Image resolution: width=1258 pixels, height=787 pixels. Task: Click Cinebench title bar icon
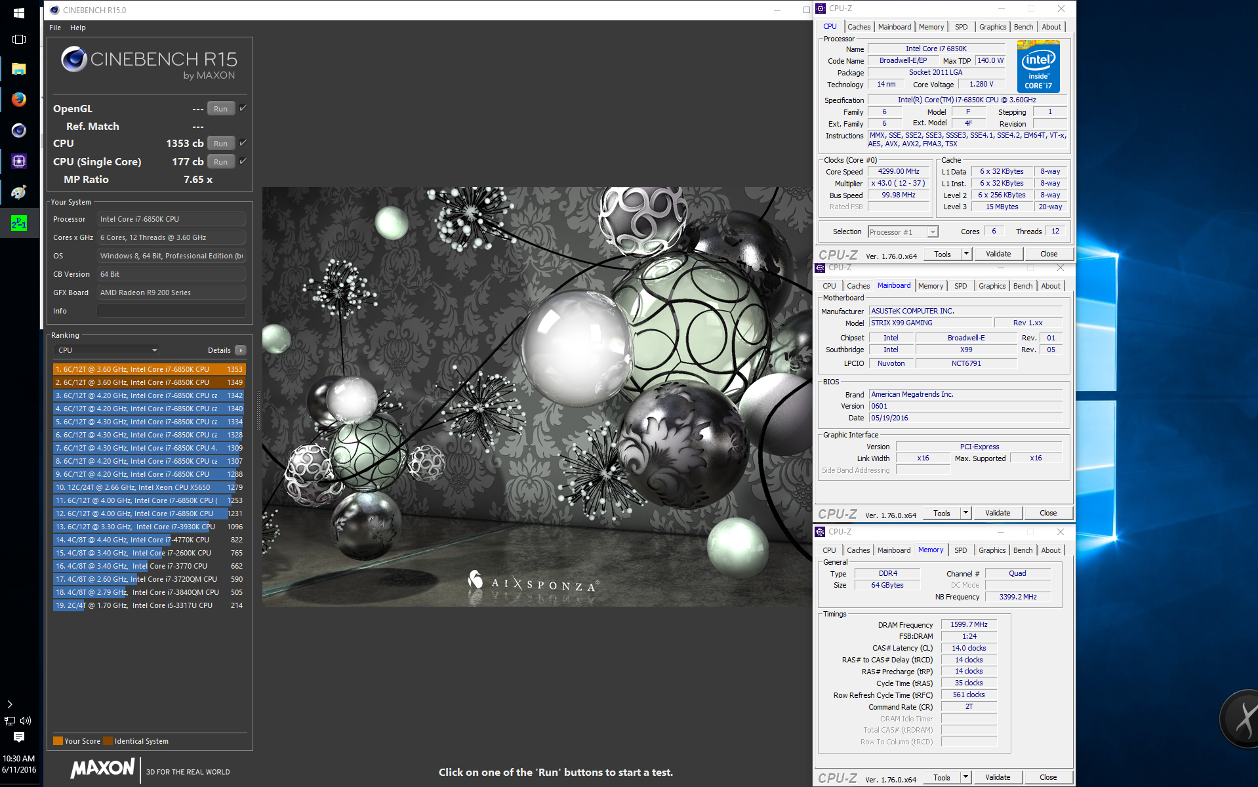pyautogui.click(x=54, y=10)
